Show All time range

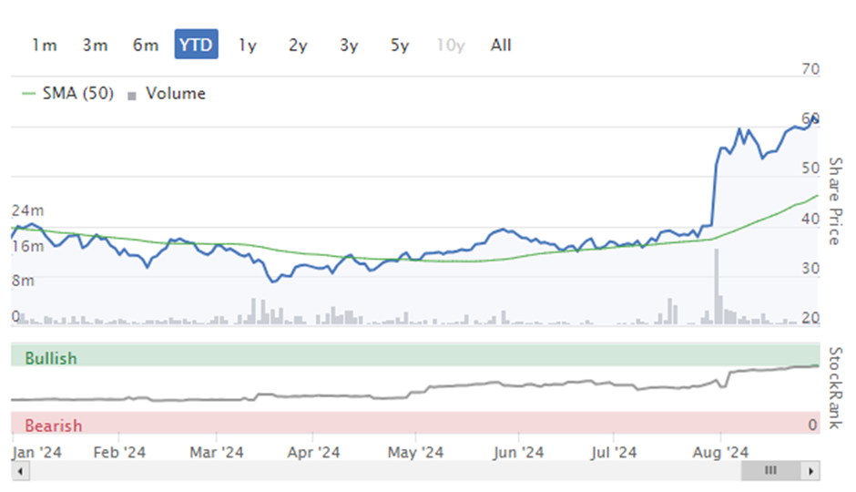(501, 45)
